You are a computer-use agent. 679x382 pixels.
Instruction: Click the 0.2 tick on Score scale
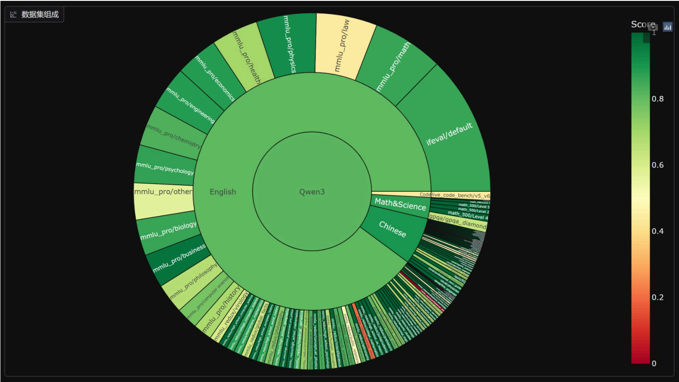click(657, 297)
